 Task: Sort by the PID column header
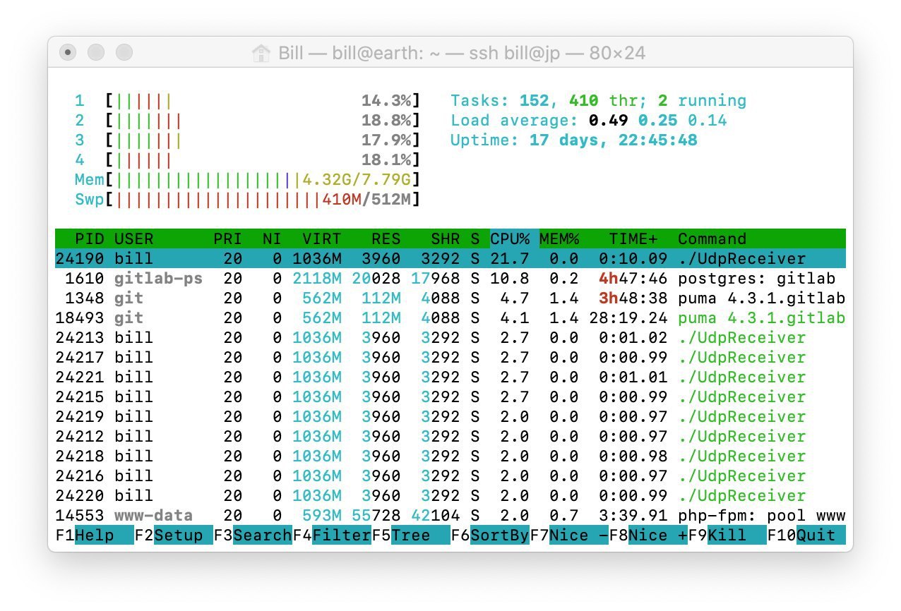coord(89,238)
